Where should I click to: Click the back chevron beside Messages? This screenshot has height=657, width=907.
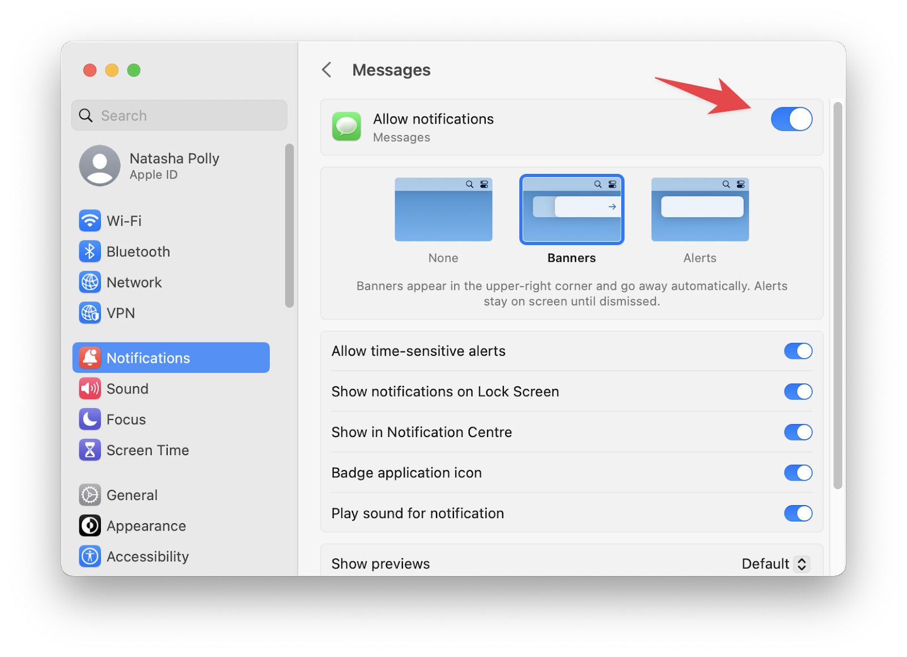pyautogui.click(x=327, y=69)
